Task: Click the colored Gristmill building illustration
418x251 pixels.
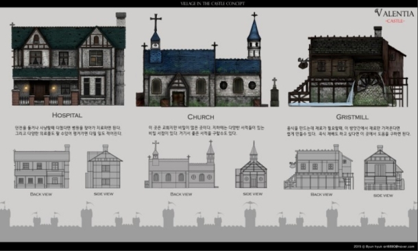Action: tap(348, 67)
